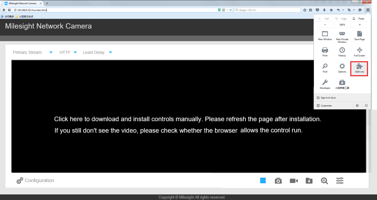Open History in the Firefox menu
This screenshot has height=200, width=377.
[342, 52]
